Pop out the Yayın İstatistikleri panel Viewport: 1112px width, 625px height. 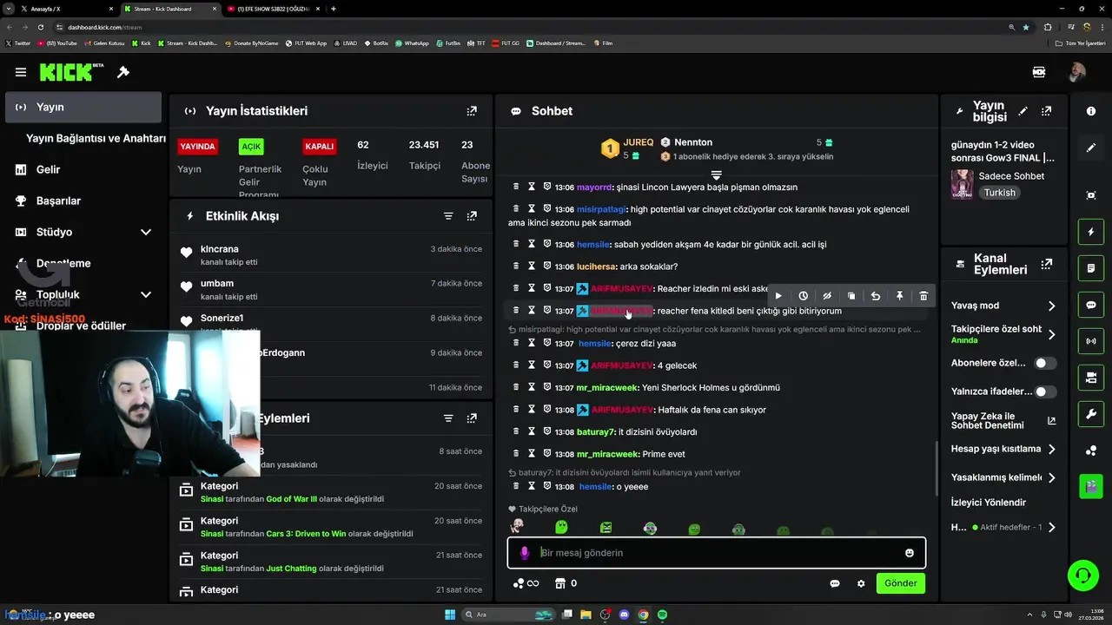(472, 111)
